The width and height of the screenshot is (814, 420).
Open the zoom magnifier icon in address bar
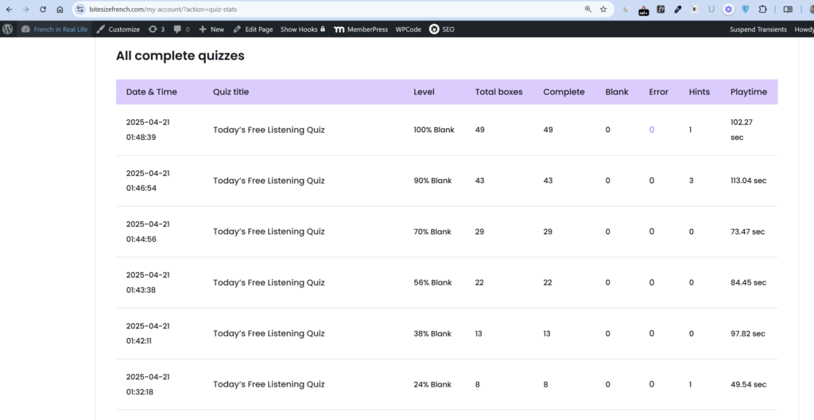(587, 10)
